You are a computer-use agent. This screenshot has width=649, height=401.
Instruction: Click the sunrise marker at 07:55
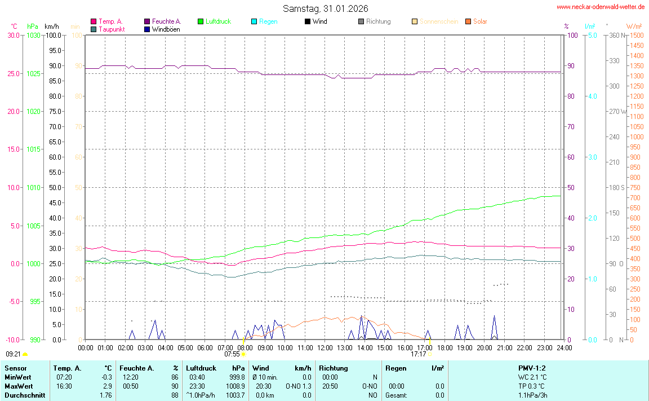click(x=243, y=354)
